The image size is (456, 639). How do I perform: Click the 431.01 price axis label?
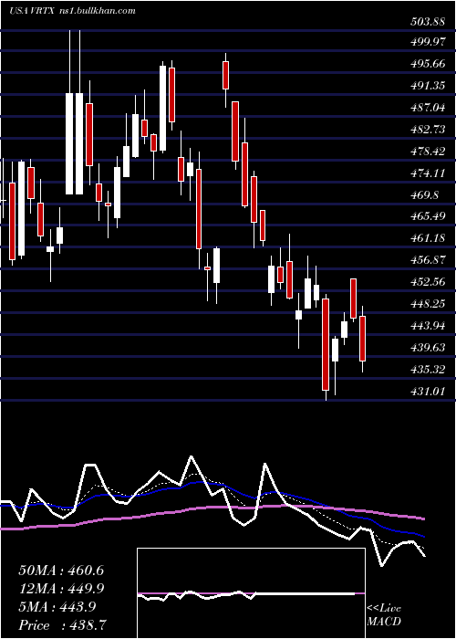point(427,392)
